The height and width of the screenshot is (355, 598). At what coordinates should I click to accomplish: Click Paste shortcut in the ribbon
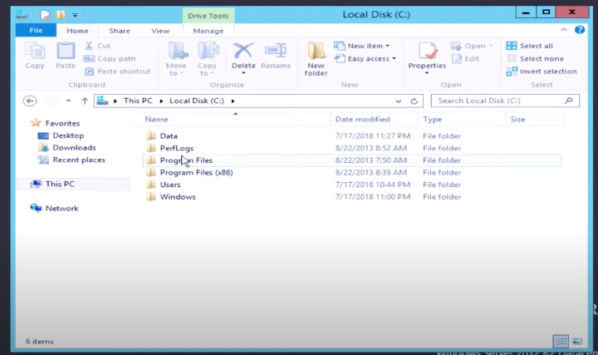pyautogui.click(x=117, y=71)
